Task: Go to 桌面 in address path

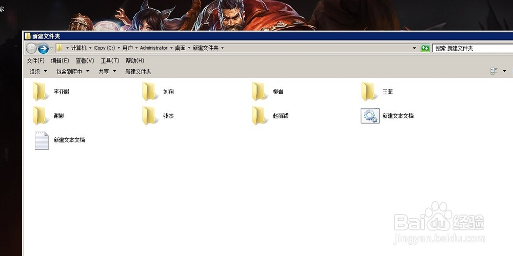Action: (x=180, y=48)
